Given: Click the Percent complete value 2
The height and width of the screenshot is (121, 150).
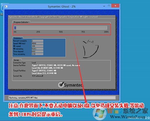Looking at the screenshot, I should click(x=37, y=41).
